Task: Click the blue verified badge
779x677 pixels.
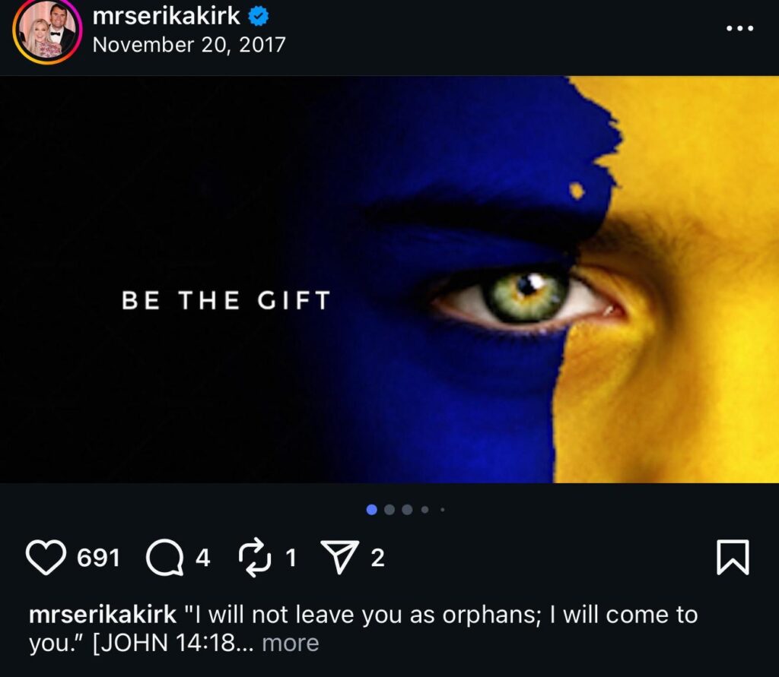Action: tap(258, 17)
